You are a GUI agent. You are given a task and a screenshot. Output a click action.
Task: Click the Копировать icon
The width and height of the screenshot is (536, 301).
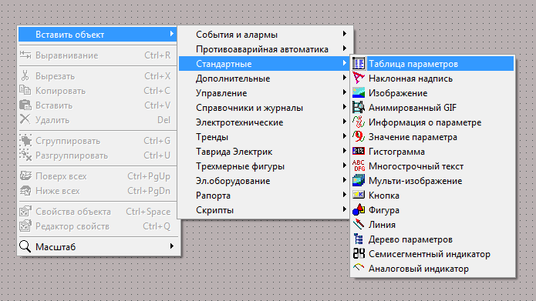[25, 90]
